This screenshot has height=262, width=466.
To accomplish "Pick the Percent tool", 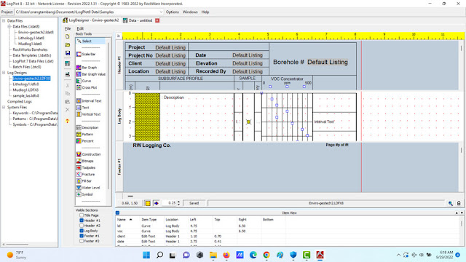I will [x=85, y=140].
